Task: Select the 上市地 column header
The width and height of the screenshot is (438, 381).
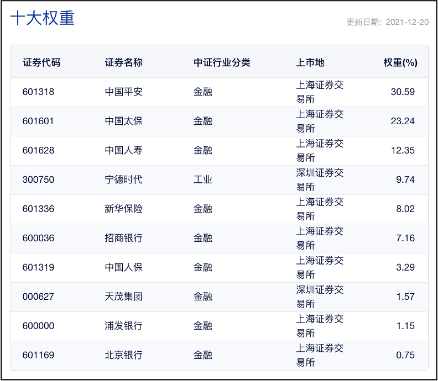Action: tap(310, 62)
